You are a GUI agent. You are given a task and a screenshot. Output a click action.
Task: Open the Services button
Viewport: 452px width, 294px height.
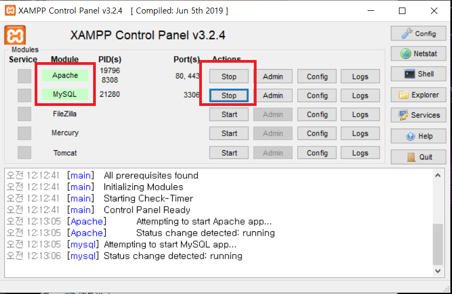(x=418, y=115)
